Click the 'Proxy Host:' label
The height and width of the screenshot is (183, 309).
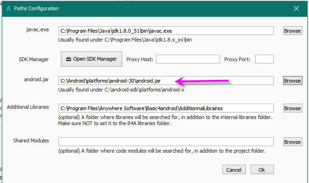click(140, 59)
